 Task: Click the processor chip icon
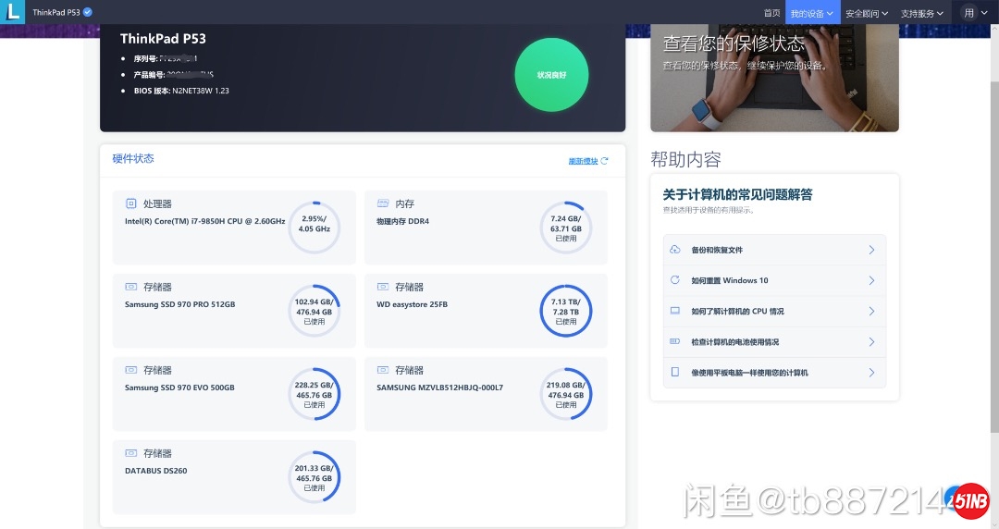[130, 204]
